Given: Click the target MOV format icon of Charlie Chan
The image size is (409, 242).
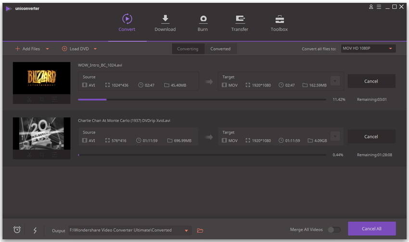Looking at the screenshot, I should tap(224, 140).
